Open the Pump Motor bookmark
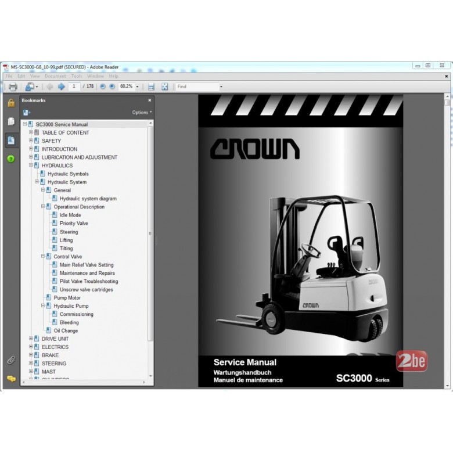453x453 pixels. [67, 298]
